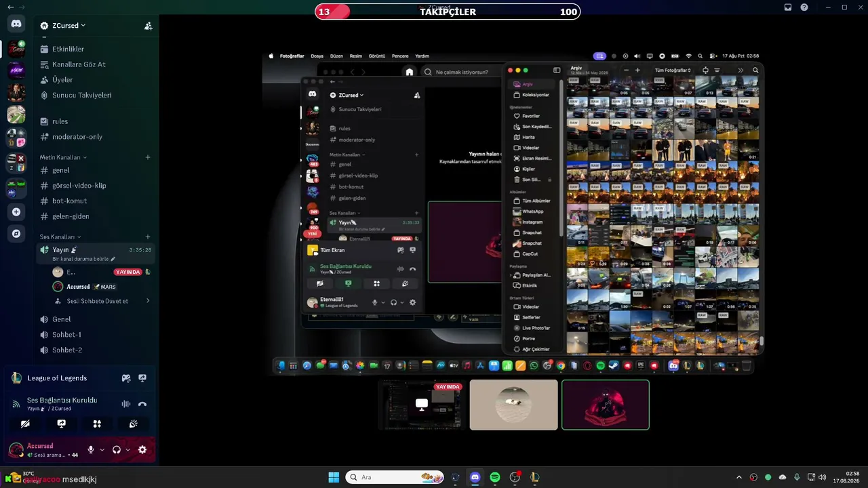Select the red avatar participant tile
Viewport: 868px width, 488px height.
point(606,405)
